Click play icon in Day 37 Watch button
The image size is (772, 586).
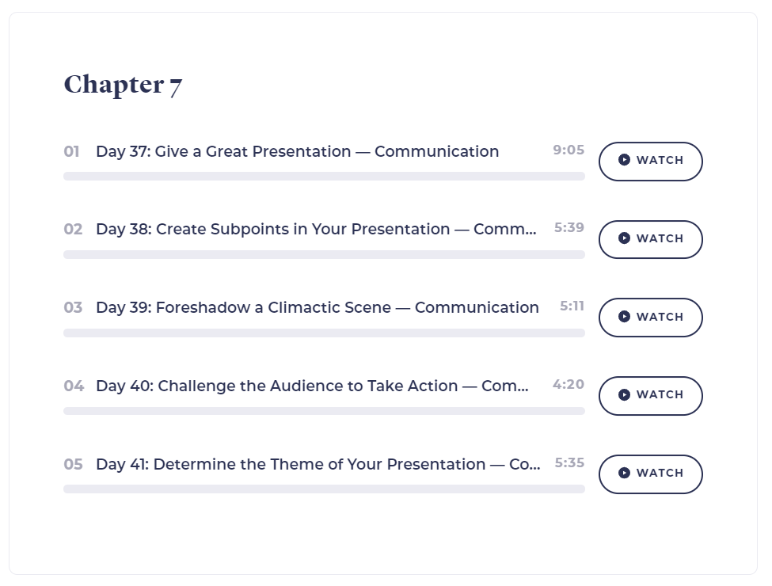click(x=624, y=160)
